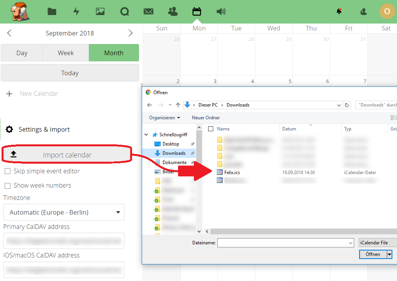Tick the select-all checkbox beside Name column
This screenshot has height=281, width=397.
tap(210, 129)
